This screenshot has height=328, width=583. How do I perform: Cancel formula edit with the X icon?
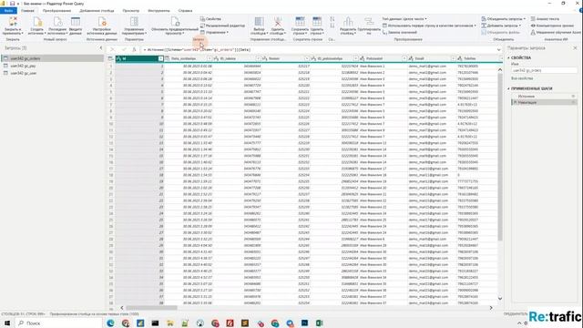[x=113, y=49]
